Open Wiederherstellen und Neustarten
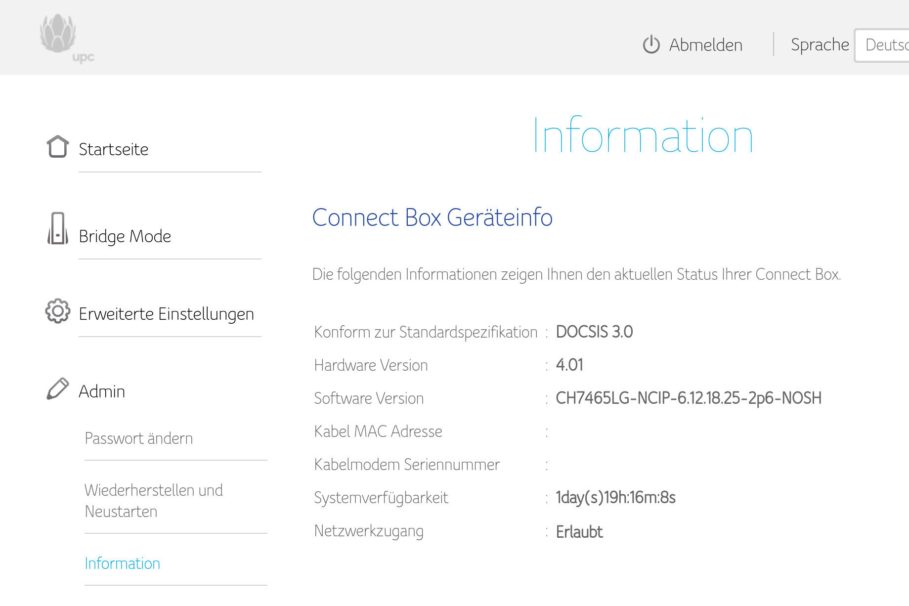Screen dimensions: 909x606 [154, 501]
